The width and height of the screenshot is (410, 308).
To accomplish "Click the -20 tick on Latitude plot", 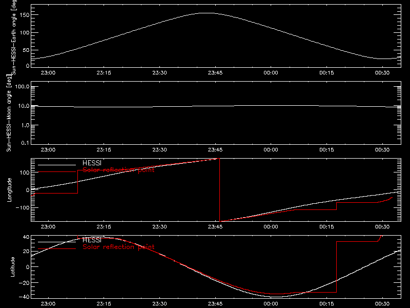I will 24,283.
